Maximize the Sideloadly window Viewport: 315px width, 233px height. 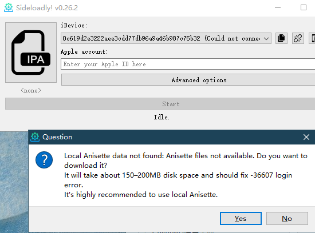coord(304,7)
